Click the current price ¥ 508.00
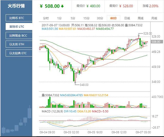The height and width of the screenshot is (137, 164). point(50,6)
